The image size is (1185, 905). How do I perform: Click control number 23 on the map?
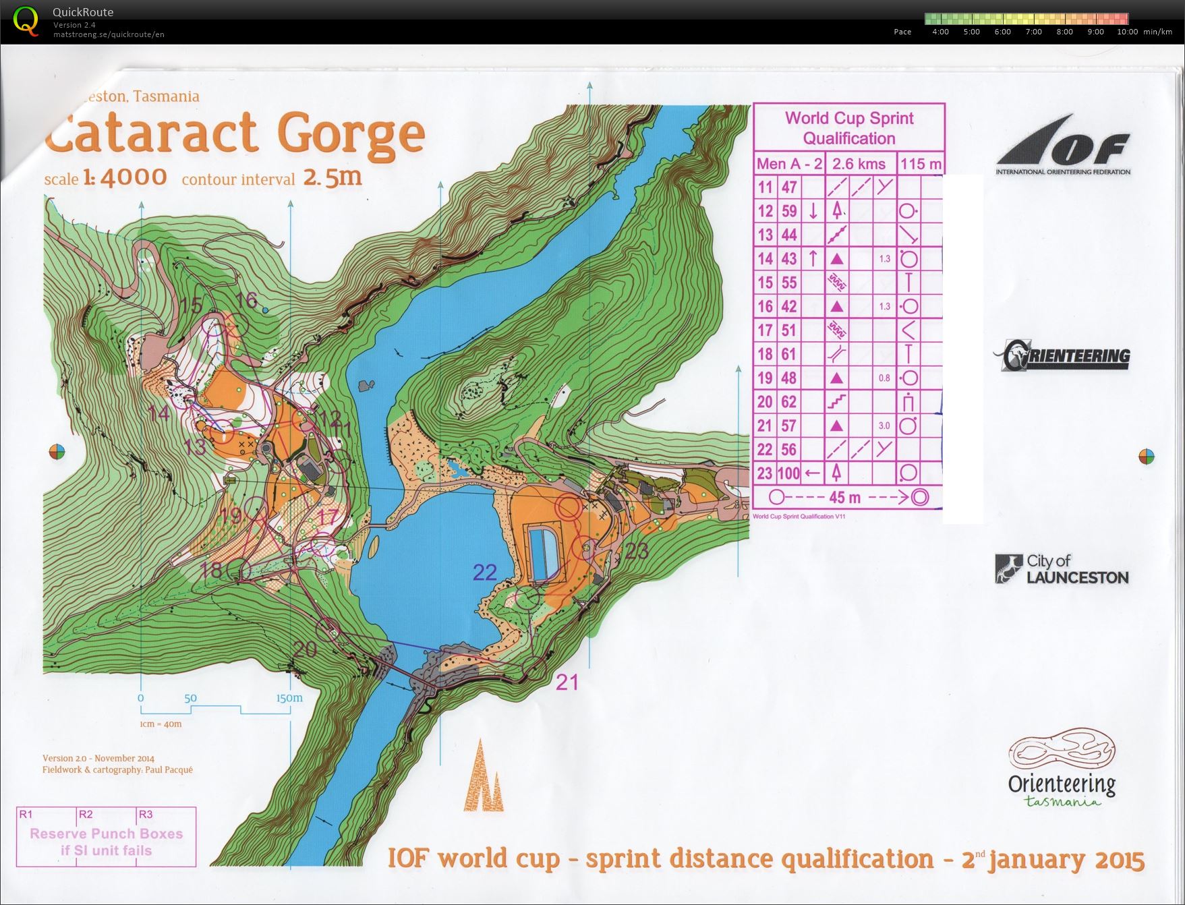[637, 551]
